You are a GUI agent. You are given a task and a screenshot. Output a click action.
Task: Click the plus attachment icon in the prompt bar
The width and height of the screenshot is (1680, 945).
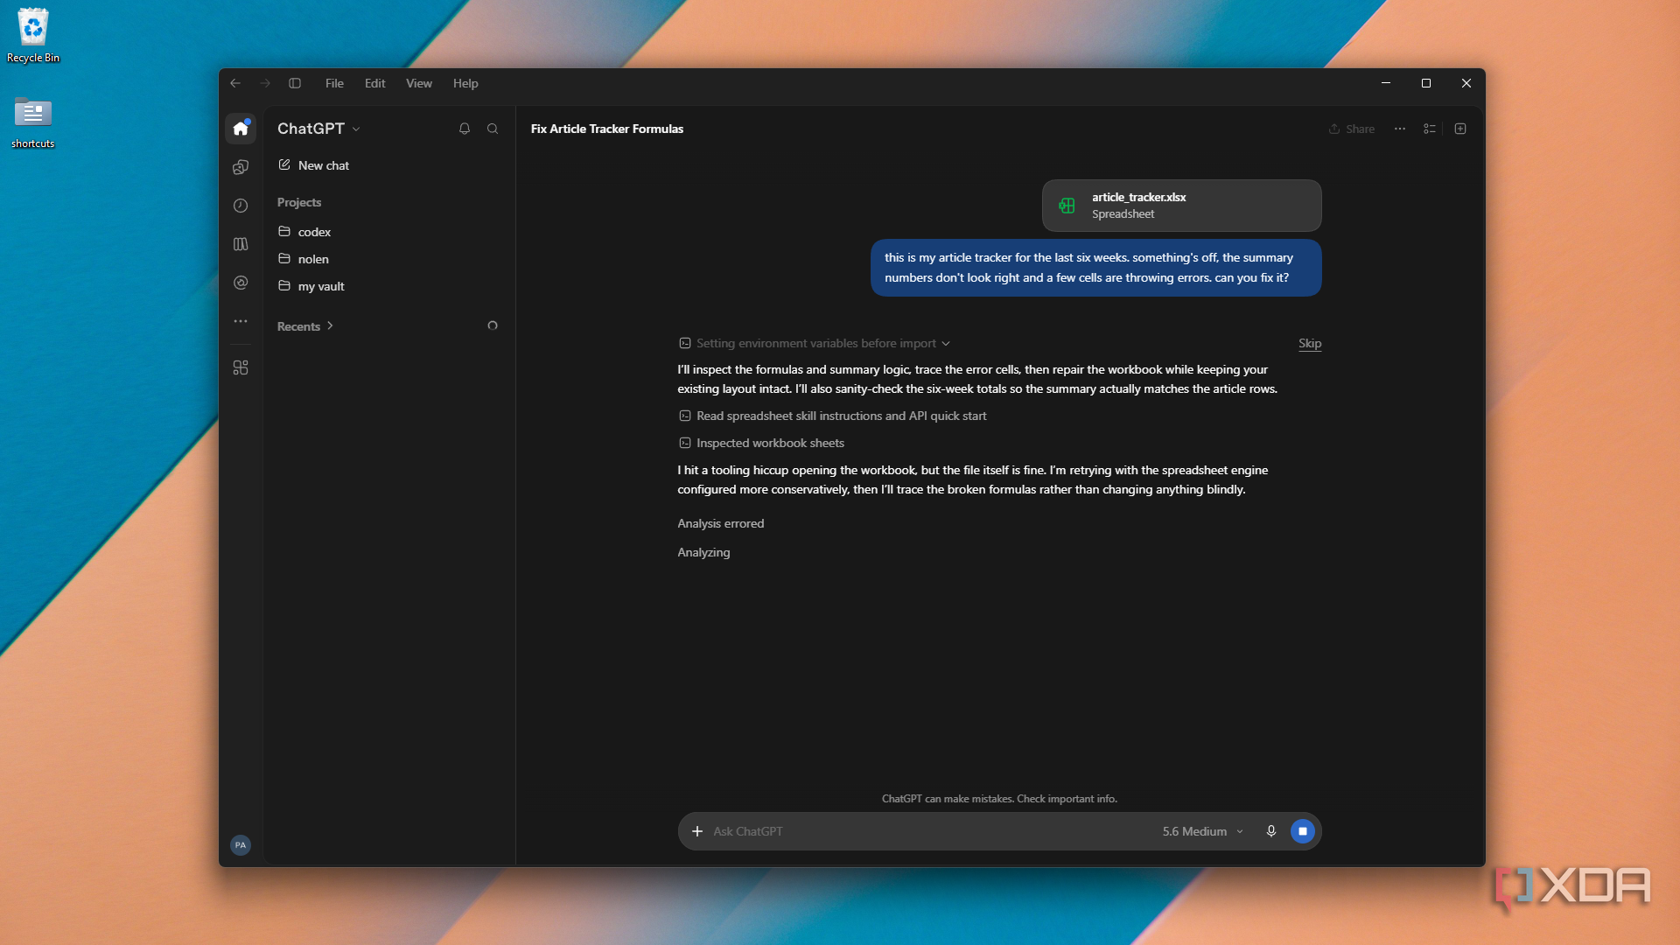(x=697, y=831)
